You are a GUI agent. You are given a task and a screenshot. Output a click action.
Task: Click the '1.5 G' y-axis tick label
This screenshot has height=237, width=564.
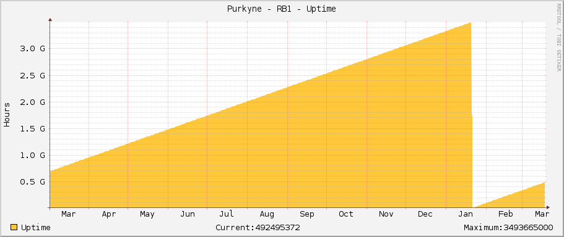pyautogui.click(x=32, y=129)
